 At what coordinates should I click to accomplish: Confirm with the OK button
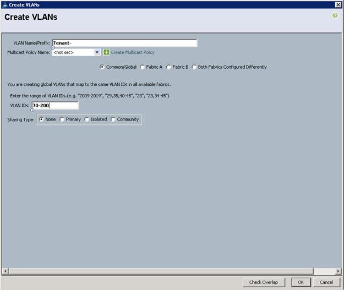(301, 282)
